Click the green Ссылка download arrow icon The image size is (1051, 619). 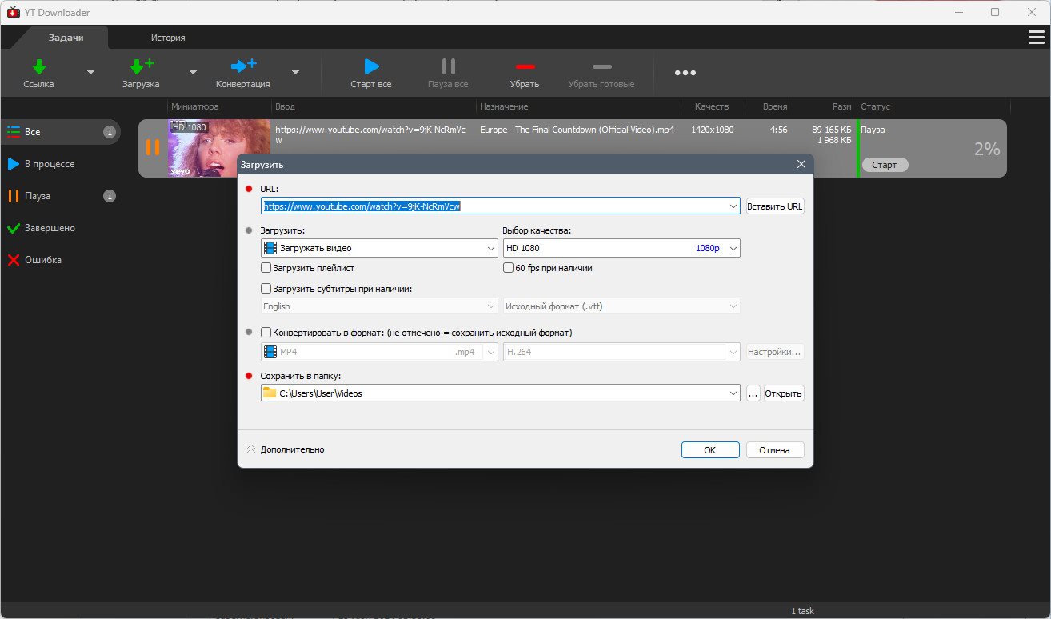click(x=38, y=67)
